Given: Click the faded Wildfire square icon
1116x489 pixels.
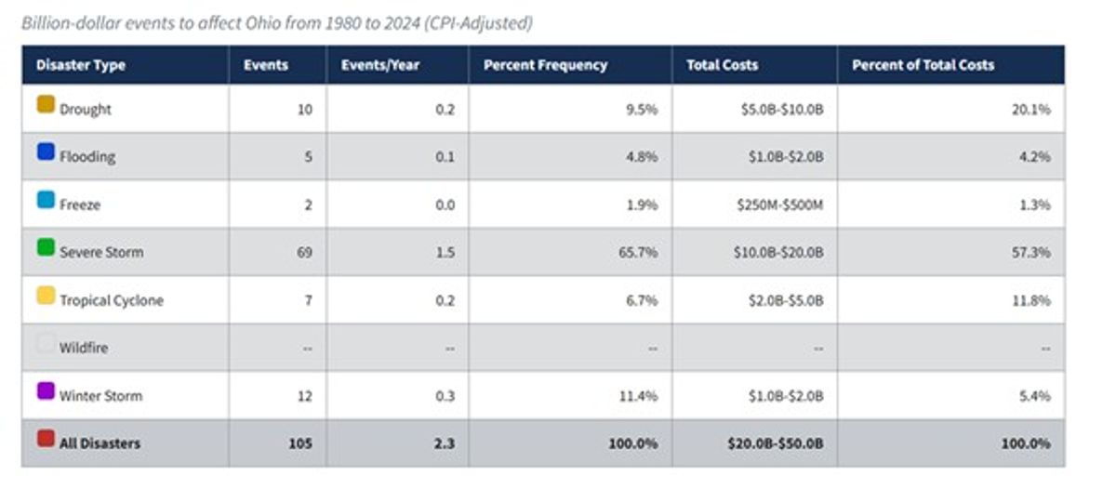Looking at the screenshot, I should tap(46, 343).
